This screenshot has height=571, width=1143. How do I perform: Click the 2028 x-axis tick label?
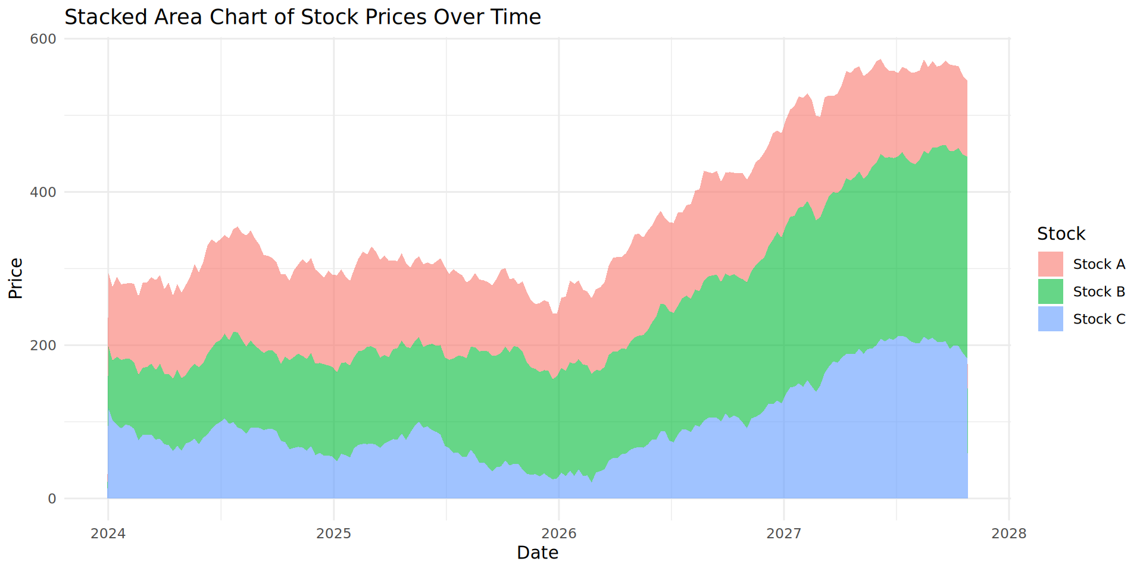(x=1008, y=534)
